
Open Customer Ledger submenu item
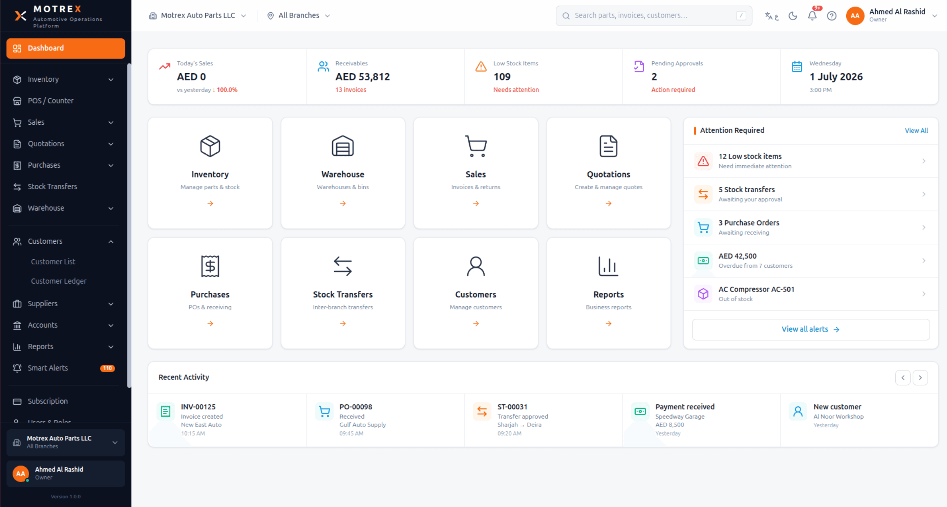(59, 281)
